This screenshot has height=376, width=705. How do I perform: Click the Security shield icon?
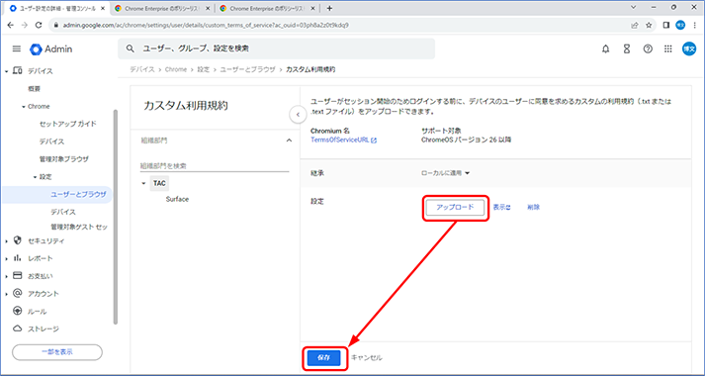(18, 240)
